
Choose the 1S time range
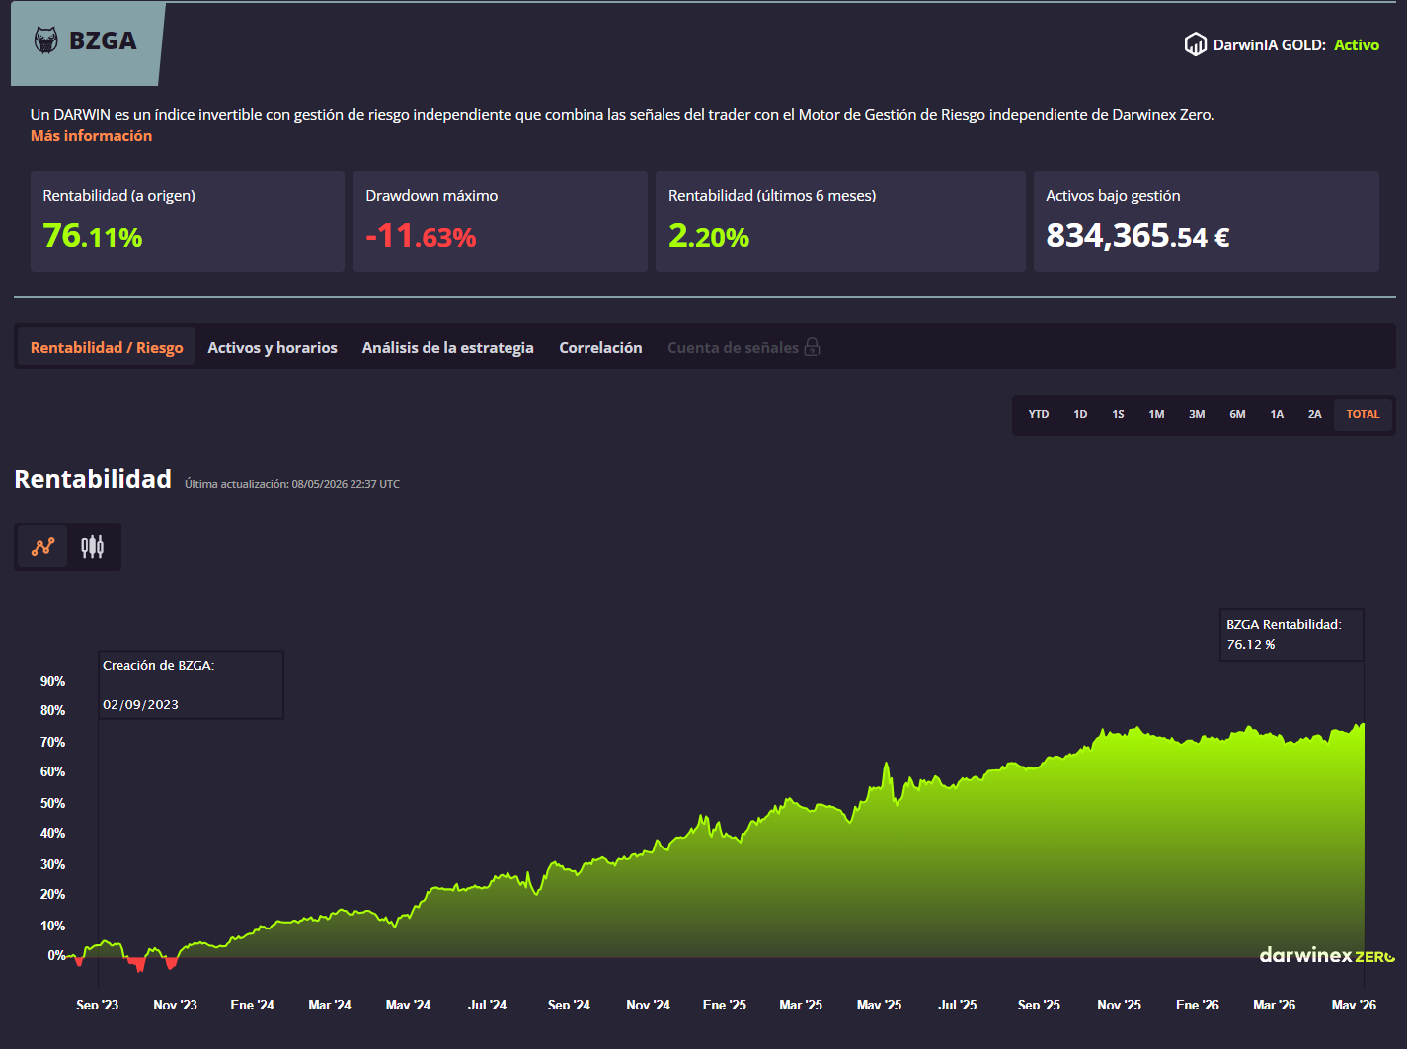point(1118,415)
